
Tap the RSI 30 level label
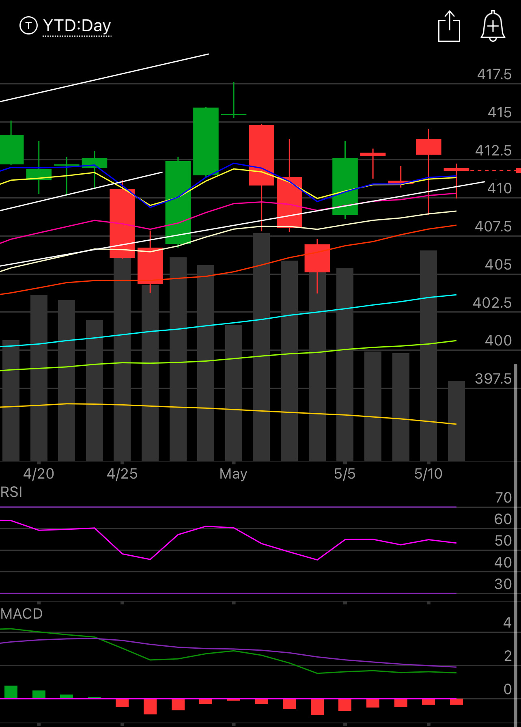click(x=503, y=584)
